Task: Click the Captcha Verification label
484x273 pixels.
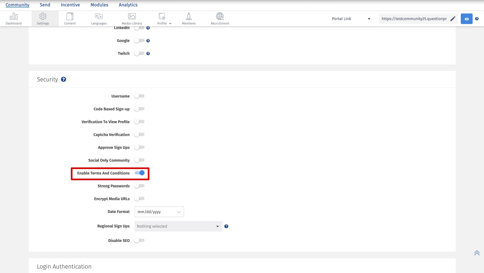Action: [112, 135]
